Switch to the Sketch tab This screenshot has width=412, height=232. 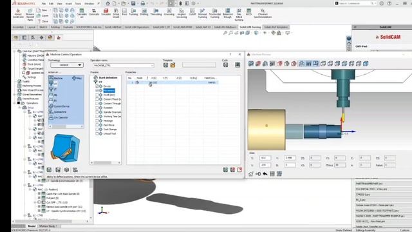click(43, 27)
